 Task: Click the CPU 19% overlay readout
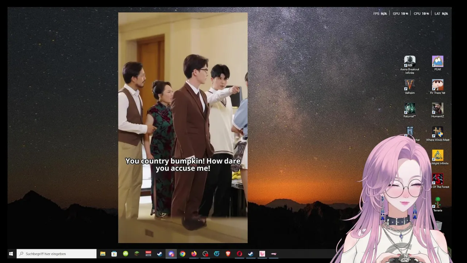(421, 14)
